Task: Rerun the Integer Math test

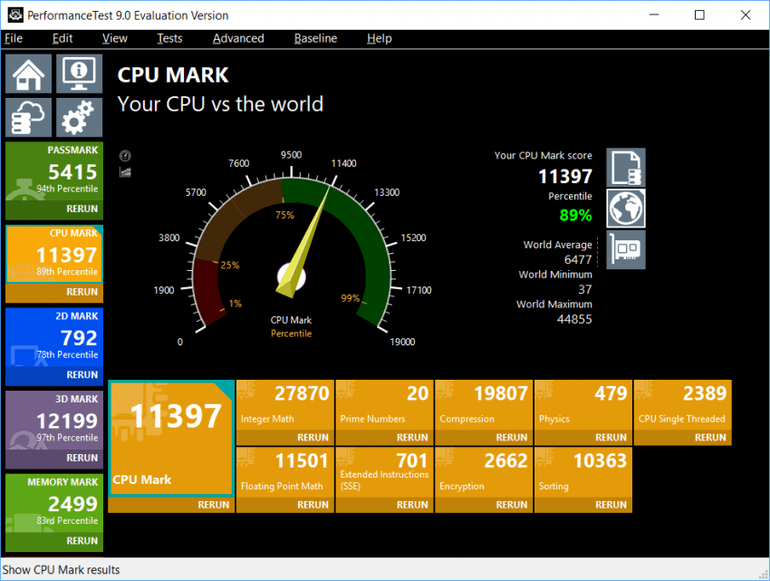Action: point(284,438)
